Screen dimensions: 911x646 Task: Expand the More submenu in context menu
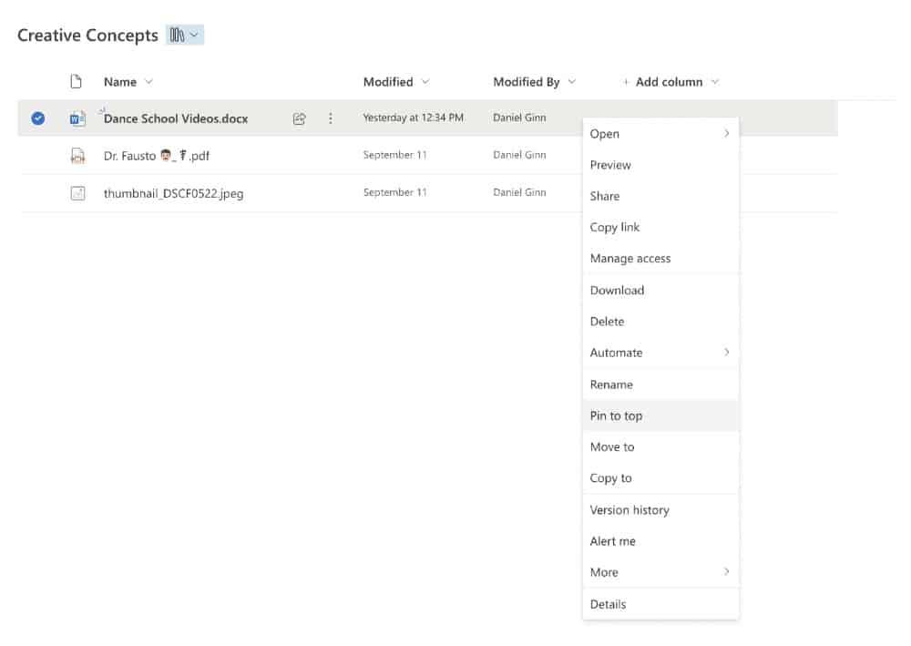[x=726, y=572]
